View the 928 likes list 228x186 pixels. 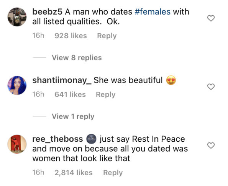(71, 36)
